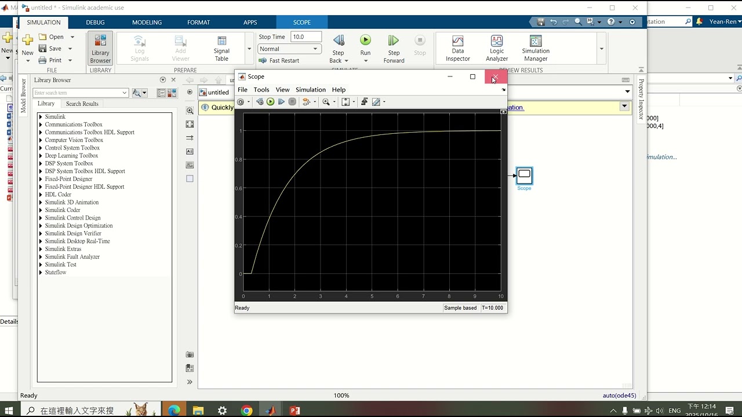Click the Open button in the toolstrip

point(51,37)
